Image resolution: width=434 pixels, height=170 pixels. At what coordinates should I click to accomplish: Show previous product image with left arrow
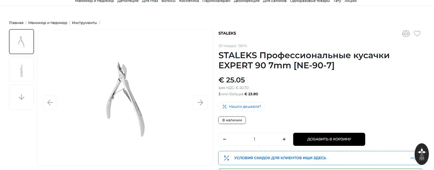pos(50,102)
